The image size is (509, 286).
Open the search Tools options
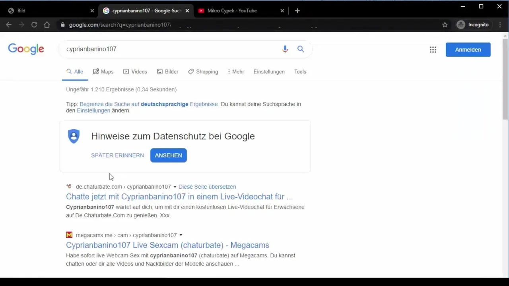click(300, 72)
